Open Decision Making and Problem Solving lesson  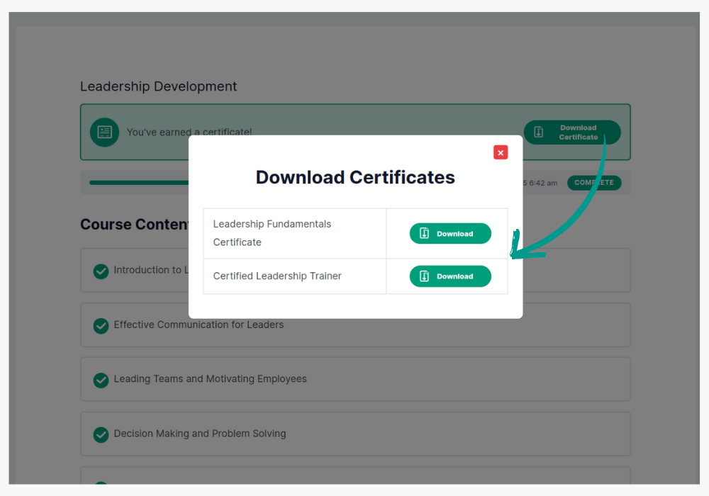(x=200, y=434)
